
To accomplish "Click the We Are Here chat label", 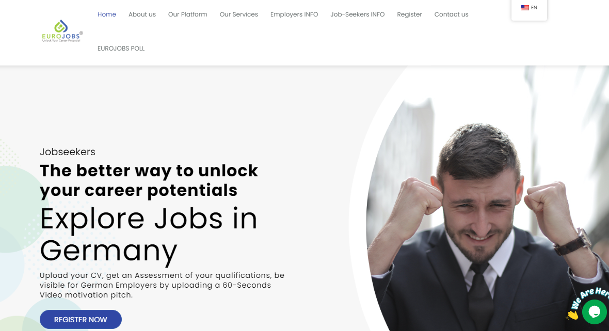I will (589, 297).
